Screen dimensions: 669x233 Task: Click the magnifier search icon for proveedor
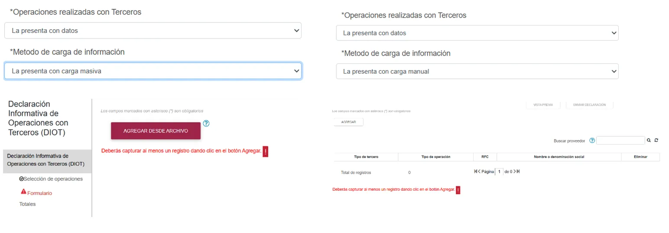point(649,140)
